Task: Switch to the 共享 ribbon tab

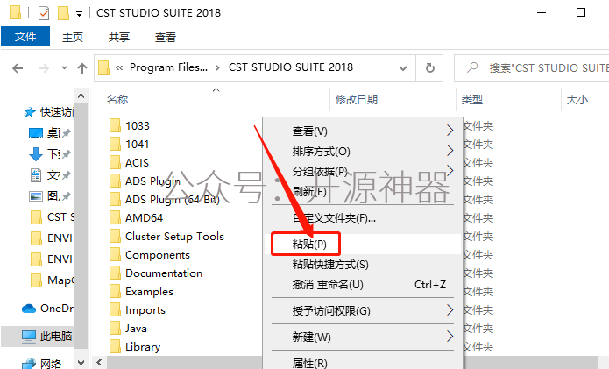Action: click(119, 38)
